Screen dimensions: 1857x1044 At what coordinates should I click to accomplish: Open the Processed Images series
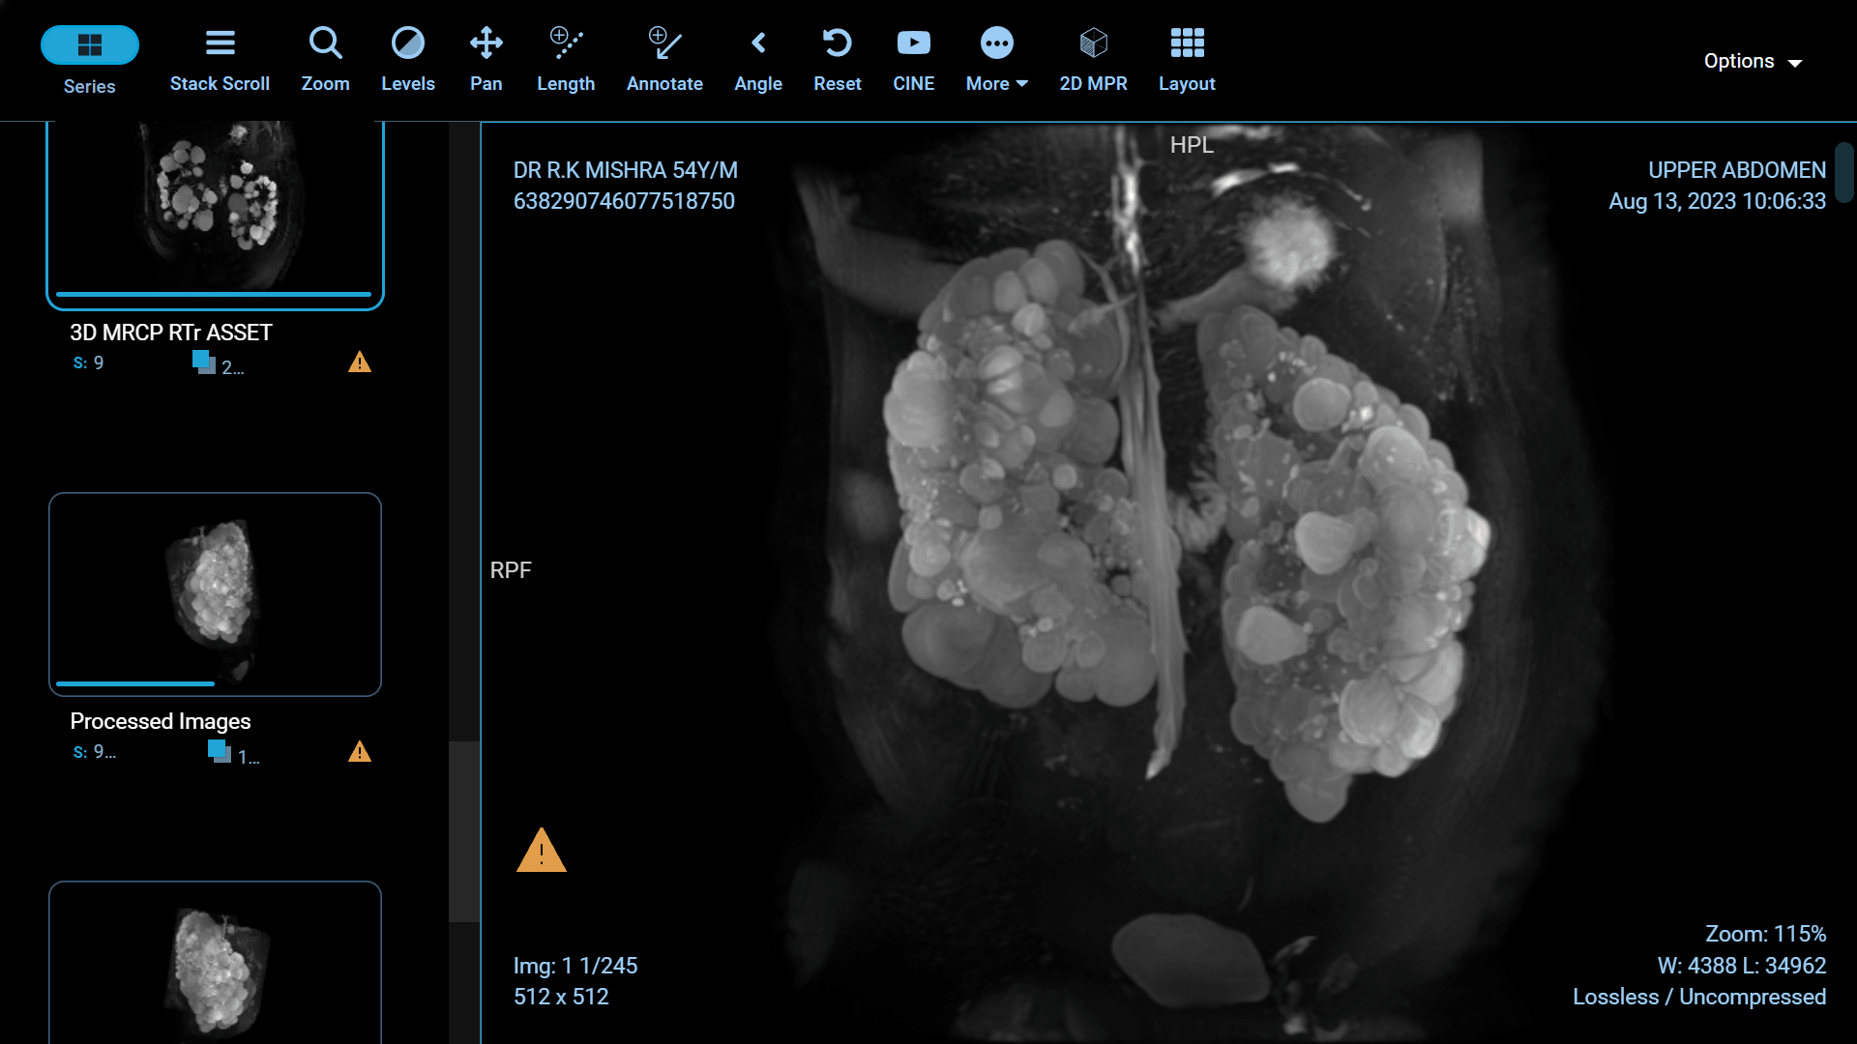point(214,594)
